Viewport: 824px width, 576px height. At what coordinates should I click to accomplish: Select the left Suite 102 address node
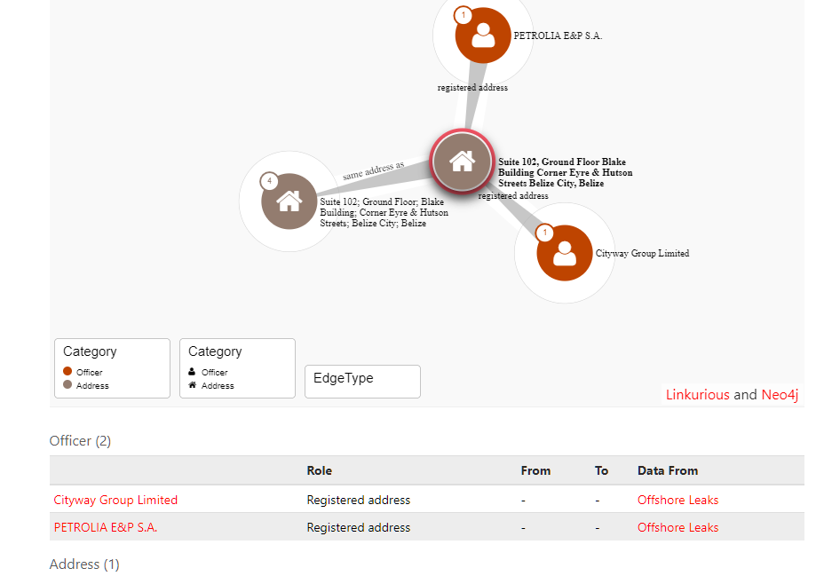289,201
